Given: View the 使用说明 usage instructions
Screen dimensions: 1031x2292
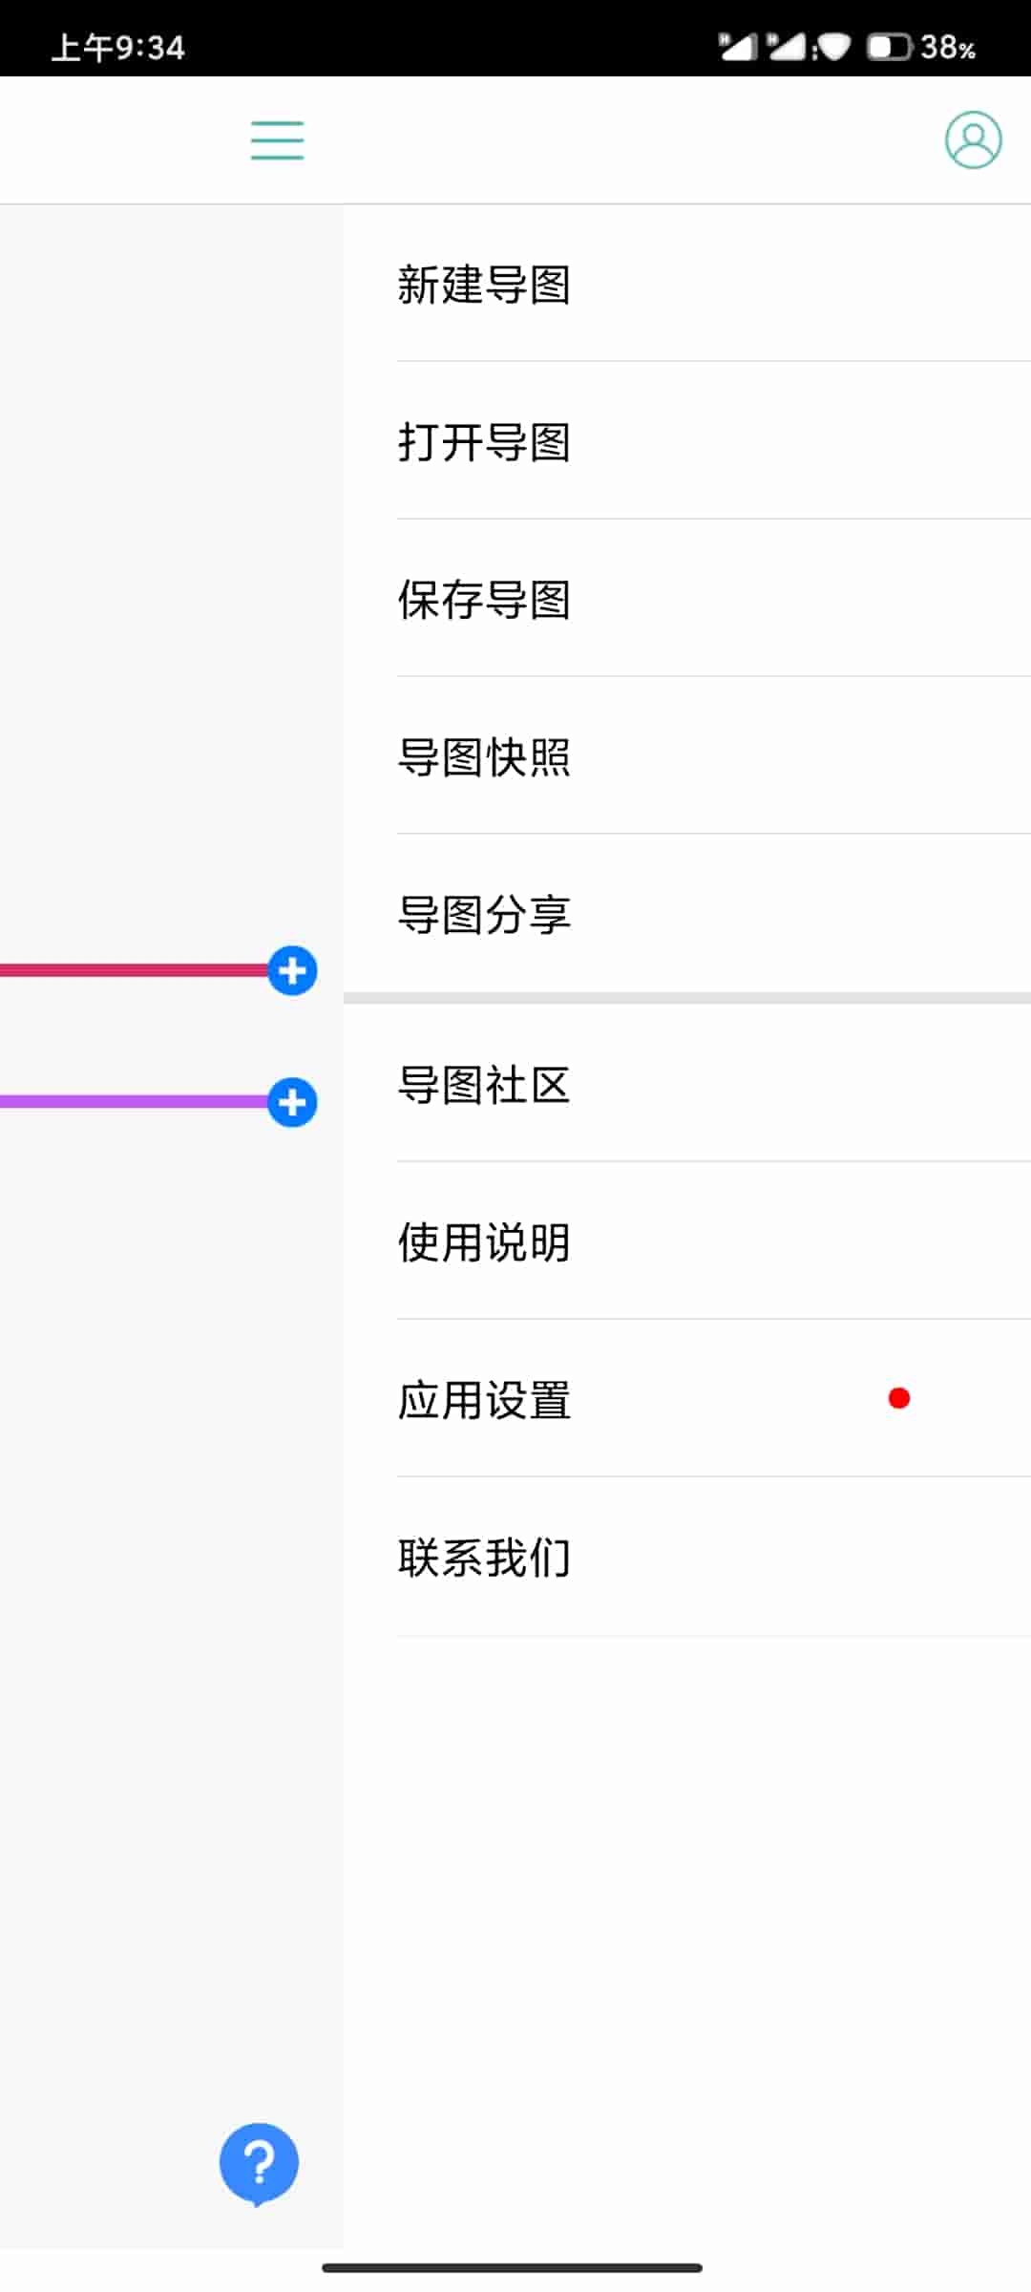Looking at the screenshot, I should [x=483, y=1243].
